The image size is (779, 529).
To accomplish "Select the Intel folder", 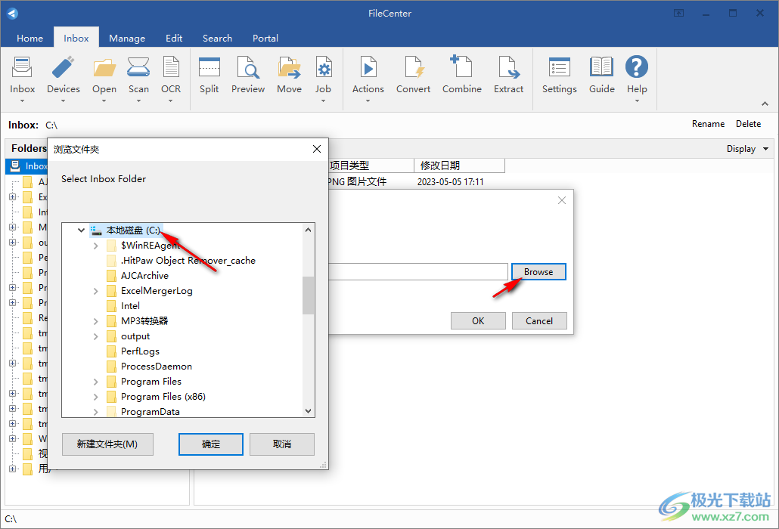I will tap(130, 306).
